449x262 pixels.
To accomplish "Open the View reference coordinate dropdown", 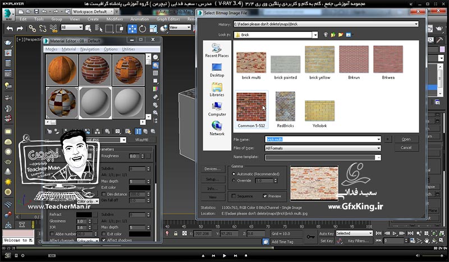I will coord(180,27).
